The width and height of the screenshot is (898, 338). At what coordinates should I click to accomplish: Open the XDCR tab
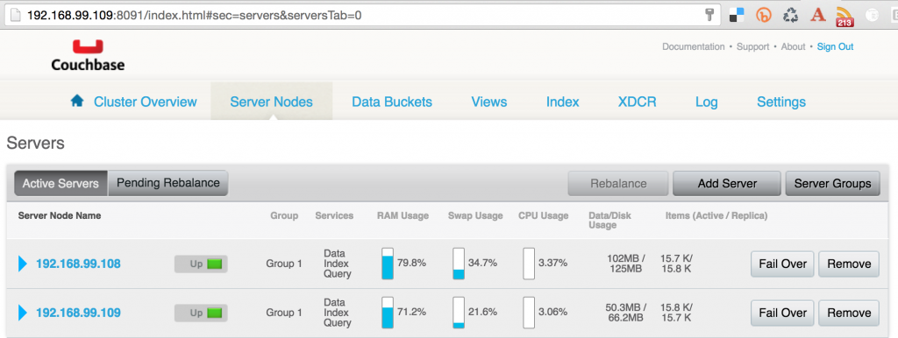point(637,102)
